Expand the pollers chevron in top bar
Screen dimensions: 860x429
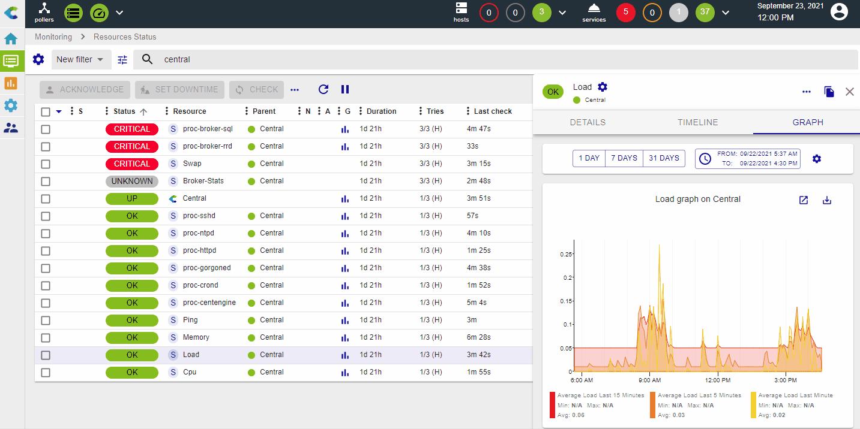[x=119, y=13]
